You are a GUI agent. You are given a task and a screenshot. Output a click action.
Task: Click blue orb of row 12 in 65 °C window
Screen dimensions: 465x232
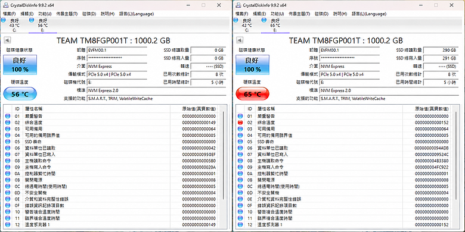click(240, 225)
